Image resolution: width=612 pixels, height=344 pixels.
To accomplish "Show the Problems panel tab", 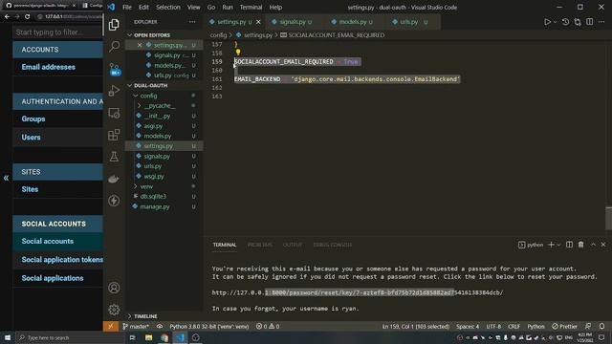I will tap(260, 245).
